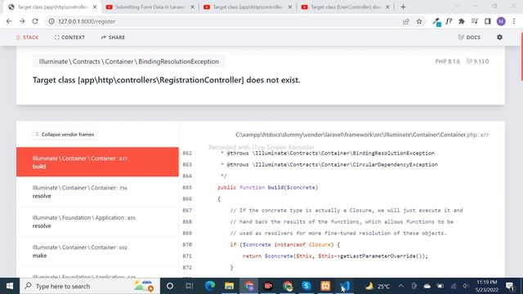The width and height of the screenshot is (523, 294).
Task: Close the UserController YouTube tab
Action: coord(387,7)
